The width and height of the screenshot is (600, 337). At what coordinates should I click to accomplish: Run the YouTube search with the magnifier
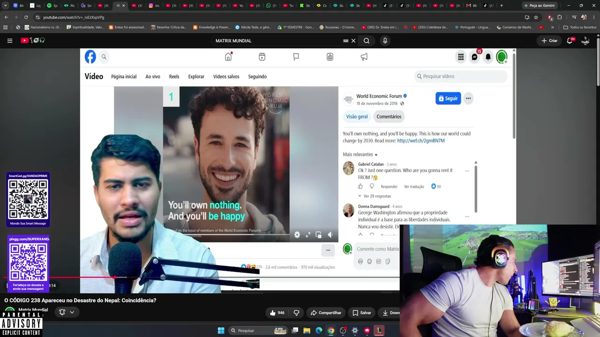pos(367,41)
